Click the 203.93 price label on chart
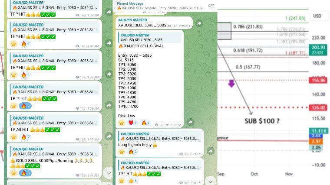The width and height of the screenshot is (330, 185). 318,50
